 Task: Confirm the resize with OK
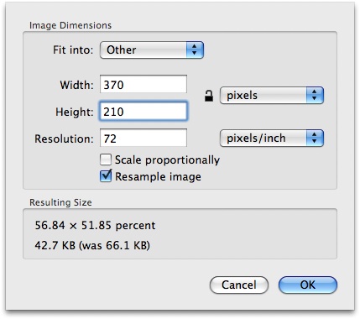click(308, 285)
